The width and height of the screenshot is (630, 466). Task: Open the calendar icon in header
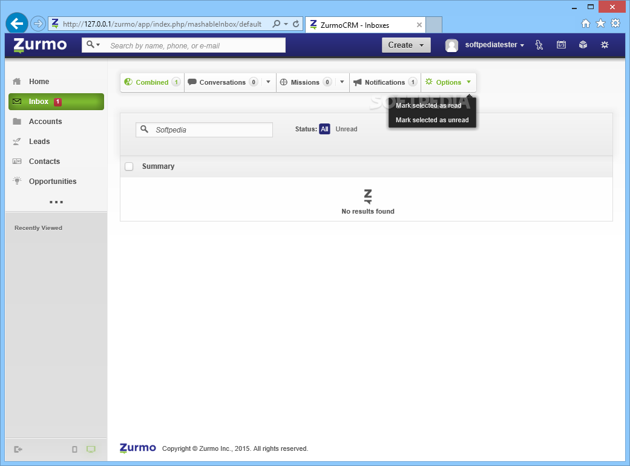(x=561, y=45)
